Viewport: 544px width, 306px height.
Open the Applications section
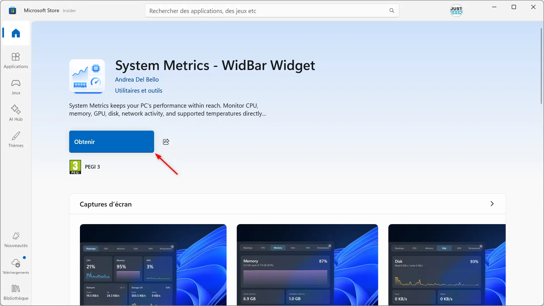(16, 60)
